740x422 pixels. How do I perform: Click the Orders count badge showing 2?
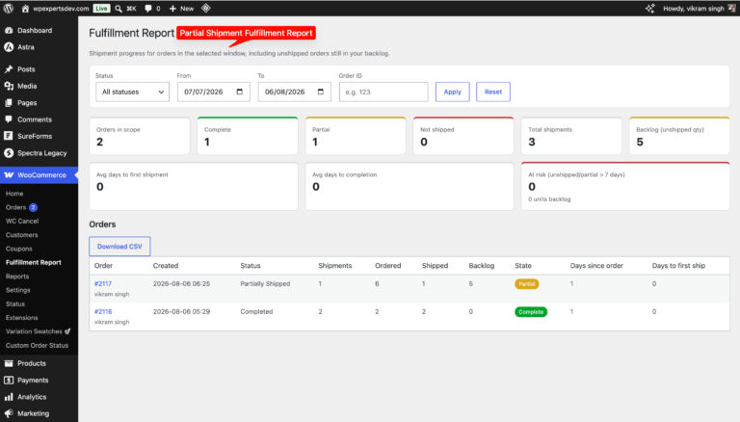click(x=33, y=207)
